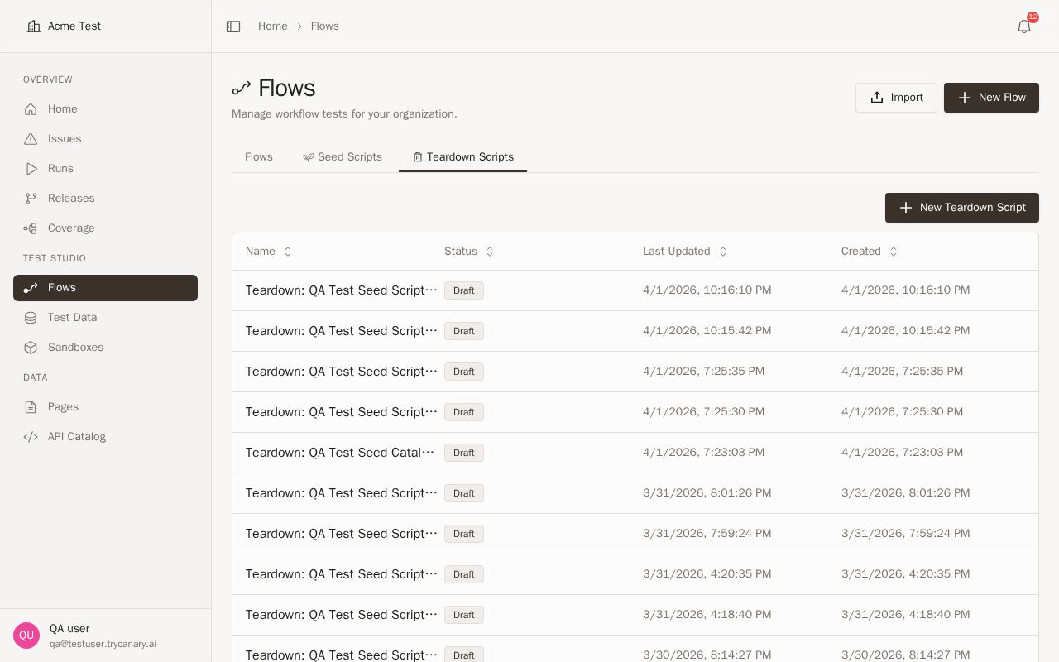Click the plus icon on New Flow
Image resolution: width=1059 pixels, height=662 pixels.
tap(965, 98)
